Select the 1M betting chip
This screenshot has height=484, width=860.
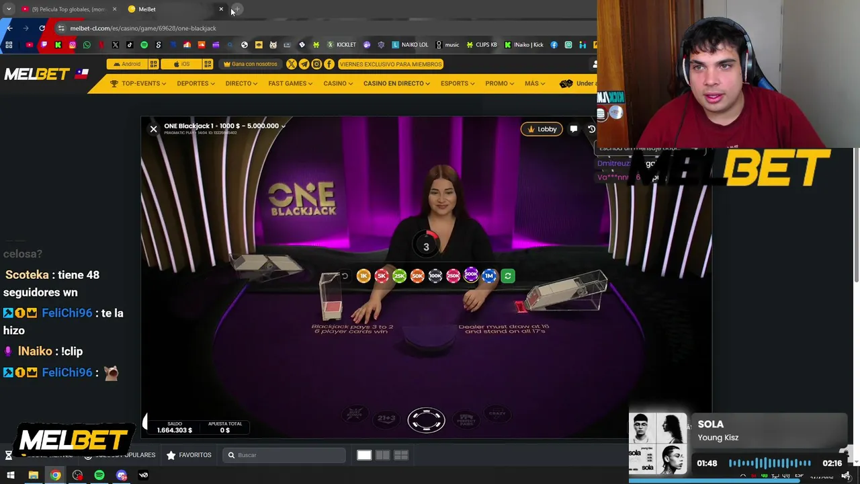[x=489, y=276]
